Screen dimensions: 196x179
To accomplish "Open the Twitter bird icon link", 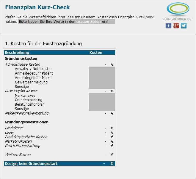I will pyautogui.click(x=184, y=26).
